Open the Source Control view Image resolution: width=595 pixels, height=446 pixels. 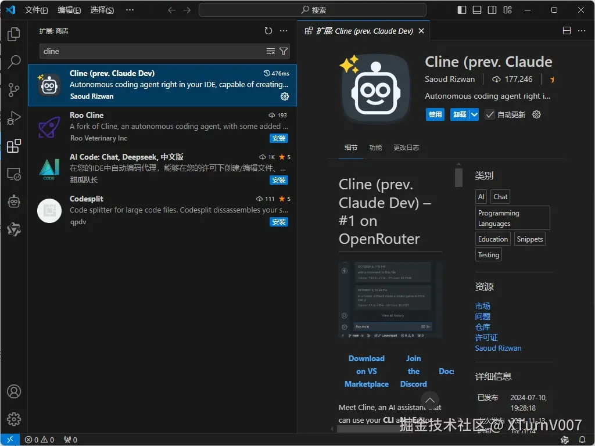point(13,90)
